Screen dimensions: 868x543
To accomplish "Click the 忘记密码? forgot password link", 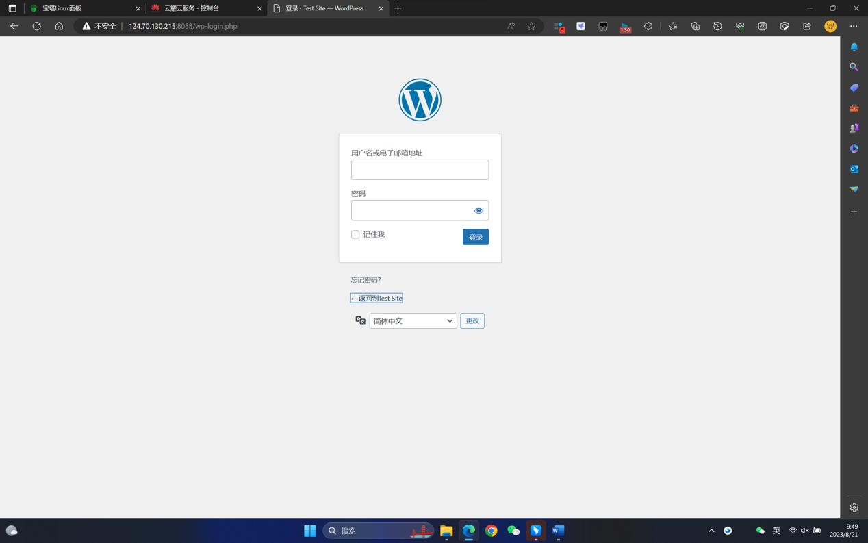I will pyautogui.click(x=366, y=280).
